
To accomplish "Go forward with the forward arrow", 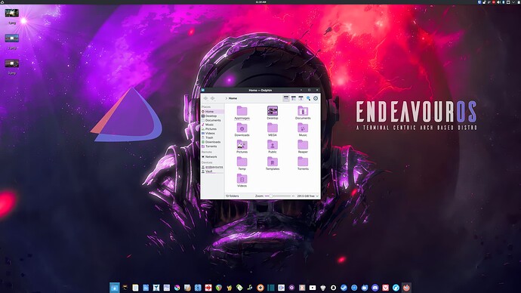I will point(213,98).
